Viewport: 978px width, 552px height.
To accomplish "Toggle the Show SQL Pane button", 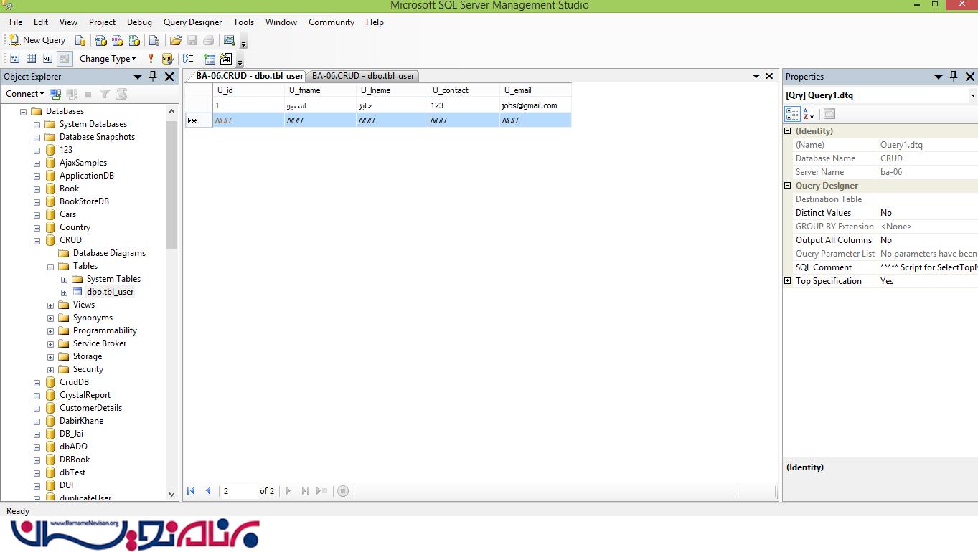I will tap(47, 59).
